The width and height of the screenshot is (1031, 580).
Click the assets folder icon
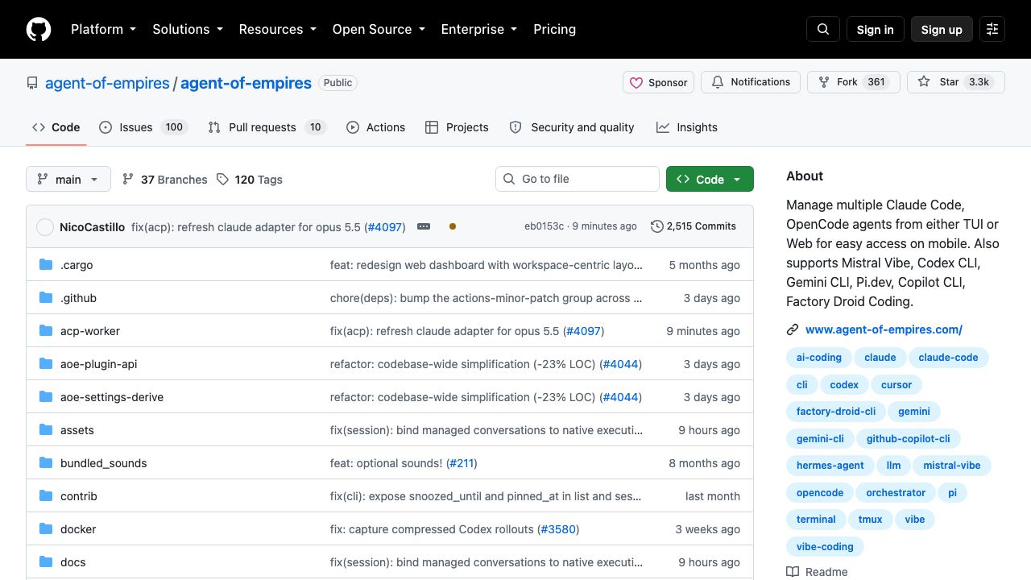coord(46,429)
